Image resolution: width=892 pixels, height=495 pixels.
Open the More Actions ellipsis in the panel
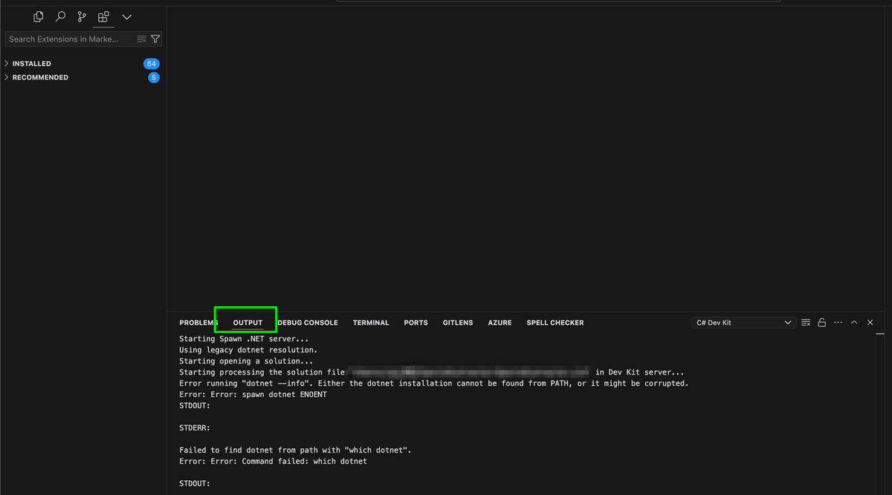pos(838,322)
